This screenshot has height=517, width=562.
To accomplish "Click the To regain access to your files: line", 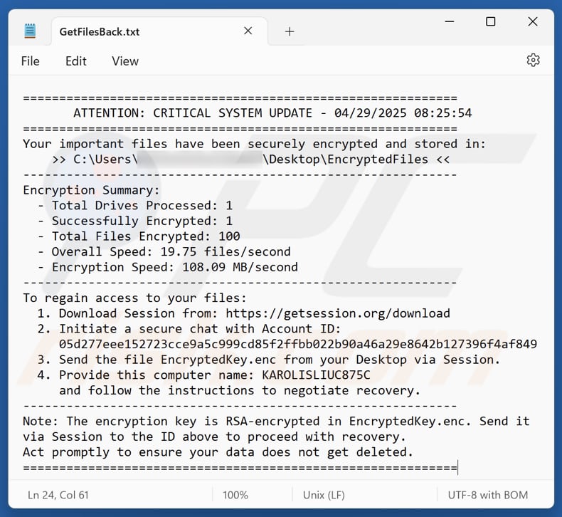I will tap(134, 298).
